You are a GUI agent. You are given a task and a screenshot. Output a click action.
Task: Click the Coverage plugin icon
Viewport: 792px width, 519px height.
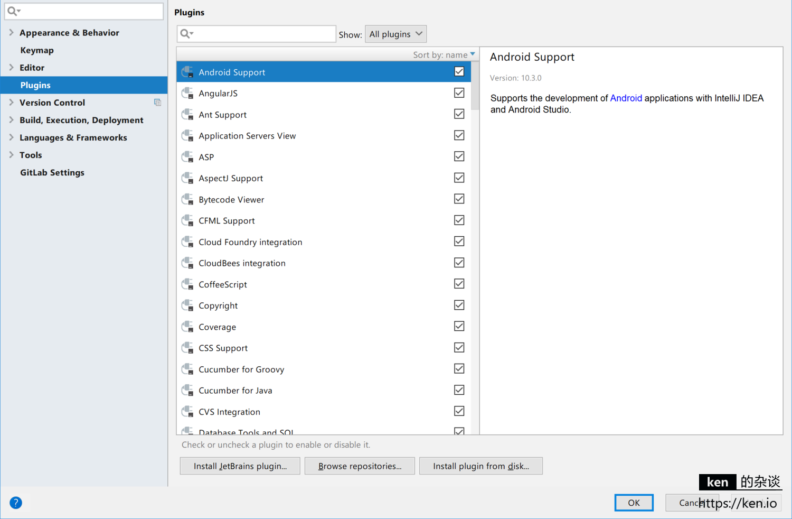187,327
